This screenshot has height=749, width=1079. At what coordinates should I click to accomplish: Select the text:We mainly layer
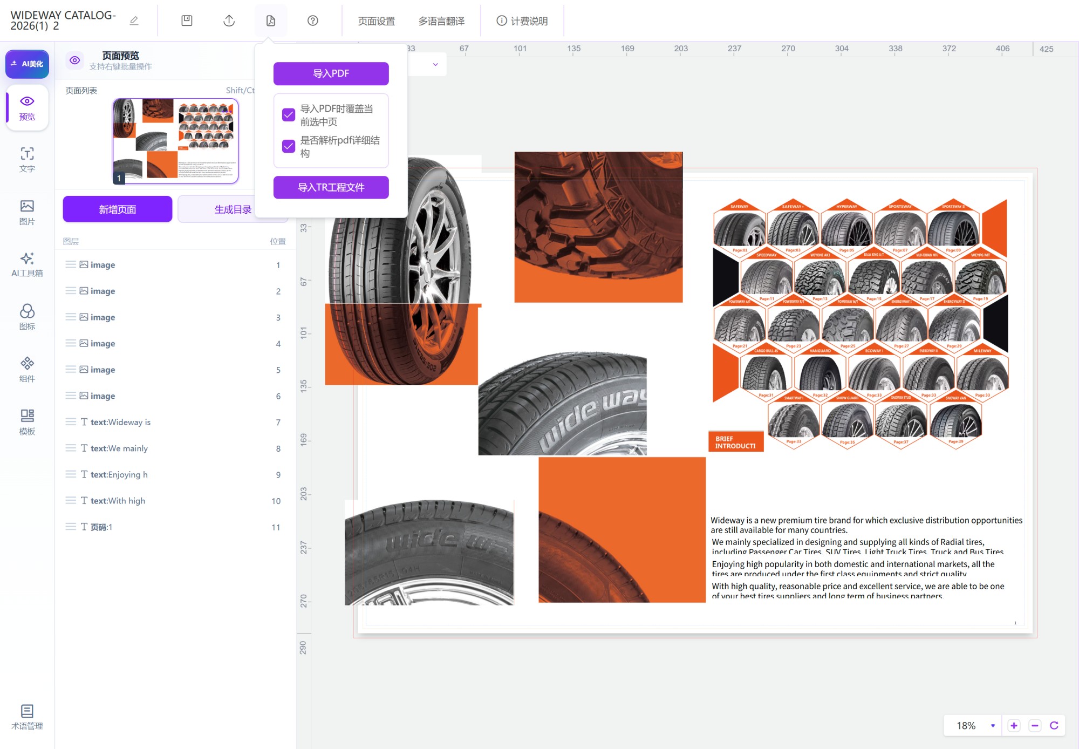point(175,448)
